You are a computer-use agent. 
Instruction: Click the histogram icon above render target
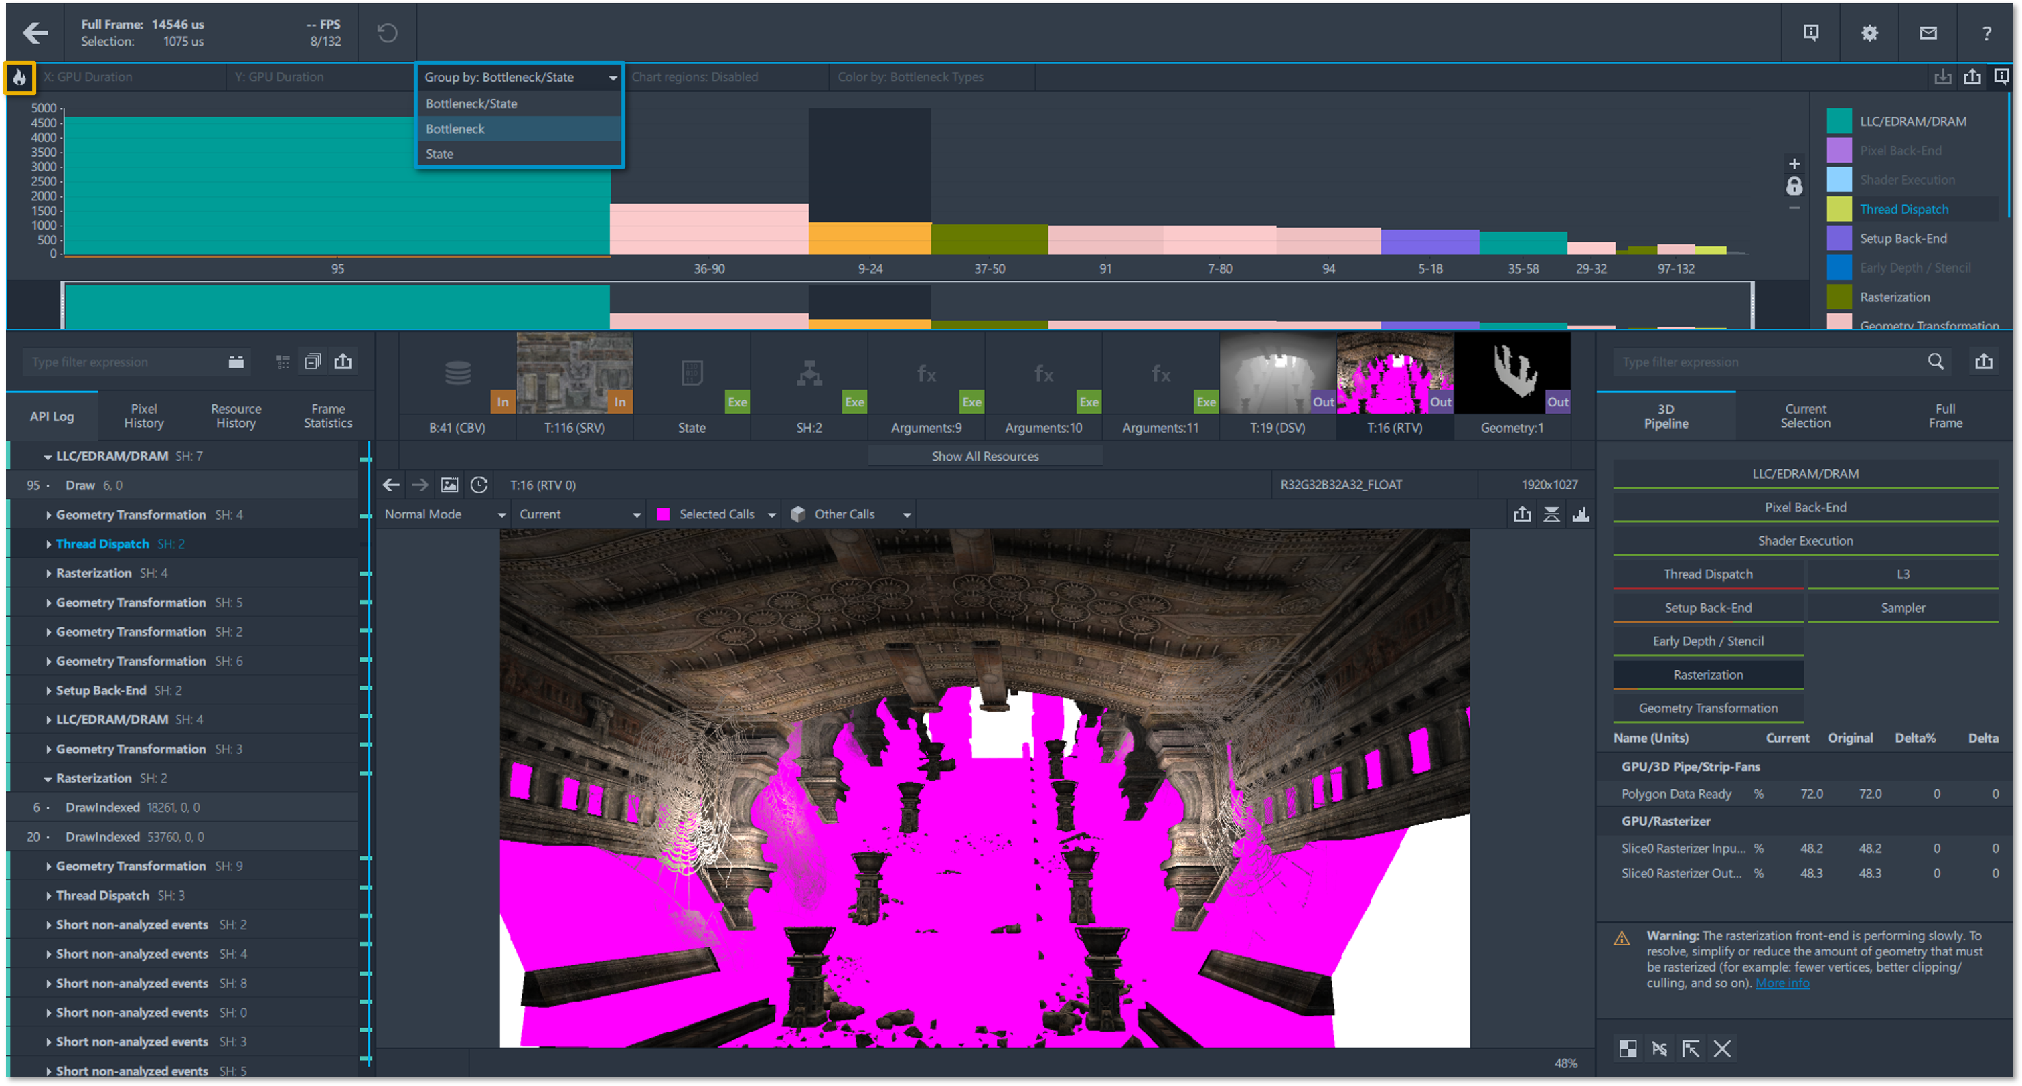(1581, 514)
